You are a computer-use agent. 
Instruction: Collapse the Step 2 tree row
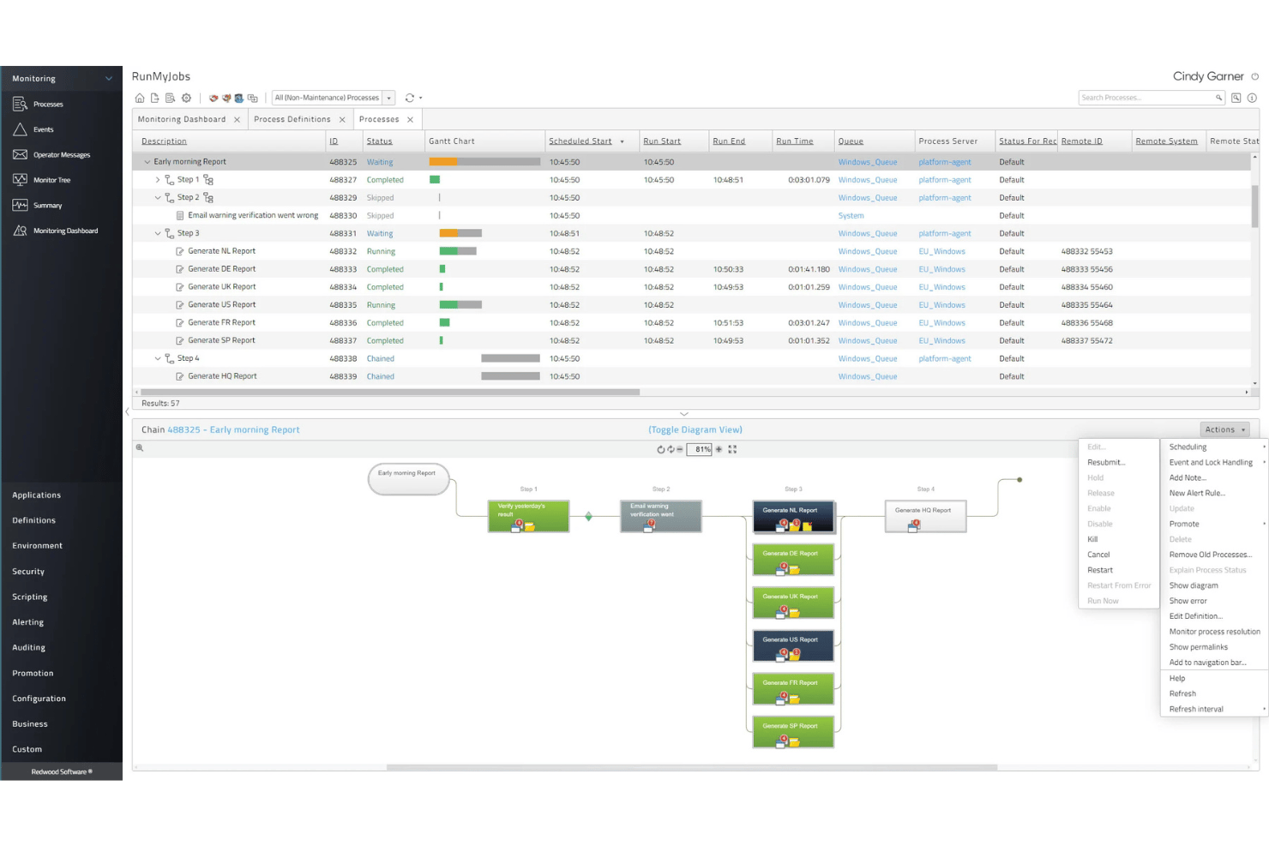point(158,198)
